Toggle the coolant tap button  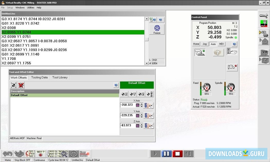click(x=232, y=67)
